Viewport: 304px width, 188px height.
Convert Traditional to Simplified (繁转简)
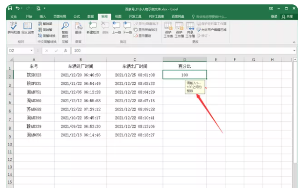click(45, 24)
